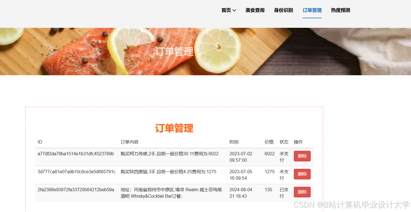Go to 美食查询 page
This screenshot has width=411, height=212.
pos(255,10)
